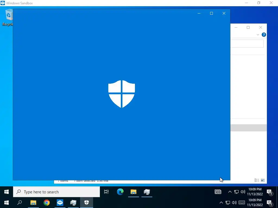The width and height of the screenshot is (278, 208).
Task: Show hidden tray icons on upper taskbar
Action: click(230, 192)
